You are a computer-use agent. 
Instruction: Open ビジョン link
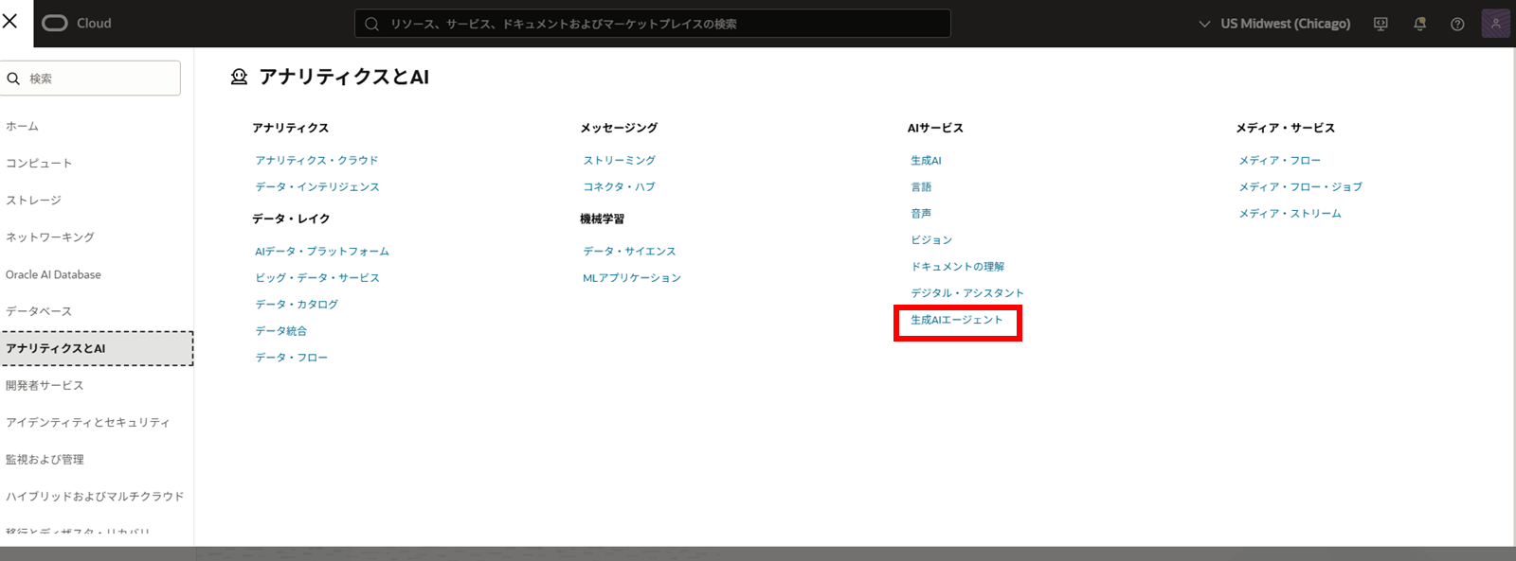coord(931,239)
